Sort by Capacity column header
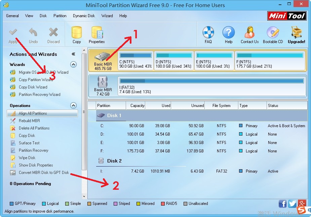The width and height of the screenshot is (311, 217). tap(135, 106)
